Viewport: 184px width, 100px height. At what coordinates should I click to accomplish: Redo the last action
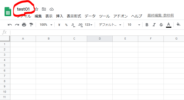click(x=17, y=25)
